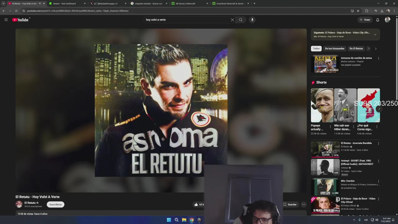Click the Suscribirse button
This screenshot has width=398, height=224.
55,204
